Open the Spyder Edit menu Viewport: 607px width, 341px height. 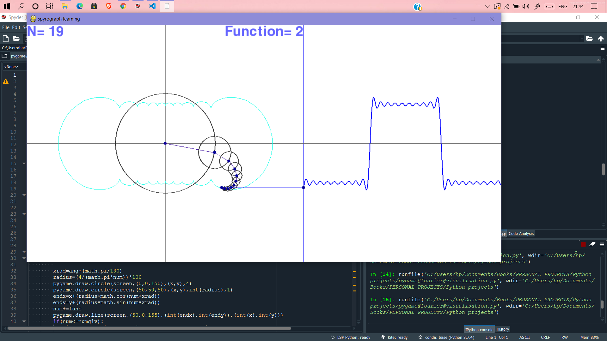point(16,27)
